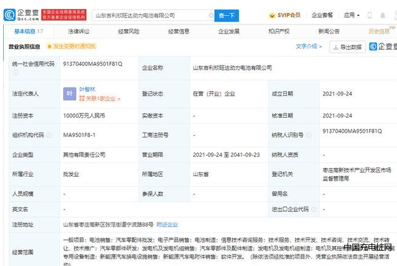Select registration authority 枣庄高新技术产业开发区 text
Viewport: 397px width, 266px height.
tap(351, 170)
